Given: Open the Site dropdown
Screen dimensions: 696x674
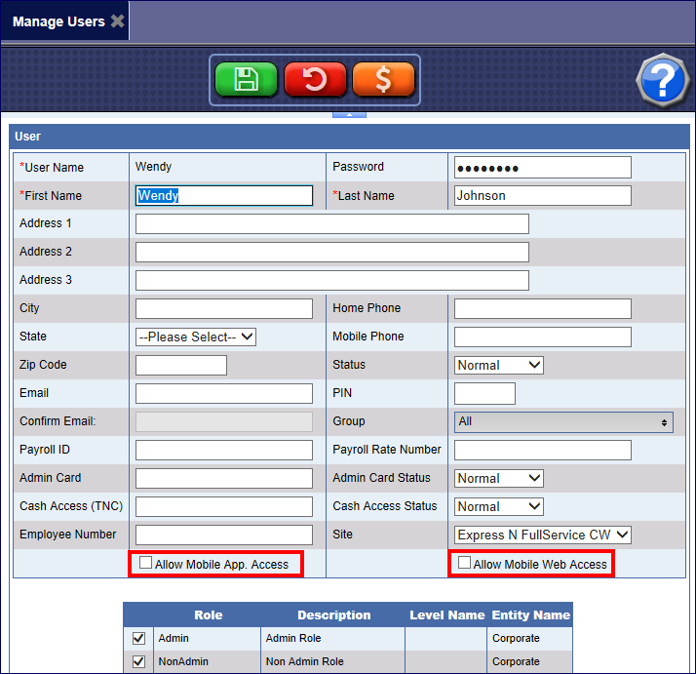Looking at the screenshot, I should pyautogui.click(x=543, y=535).
